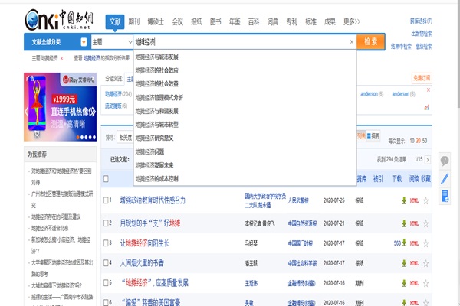Click the orange 检索 search button
The image size is (460, 306).
tap(370, 41)
